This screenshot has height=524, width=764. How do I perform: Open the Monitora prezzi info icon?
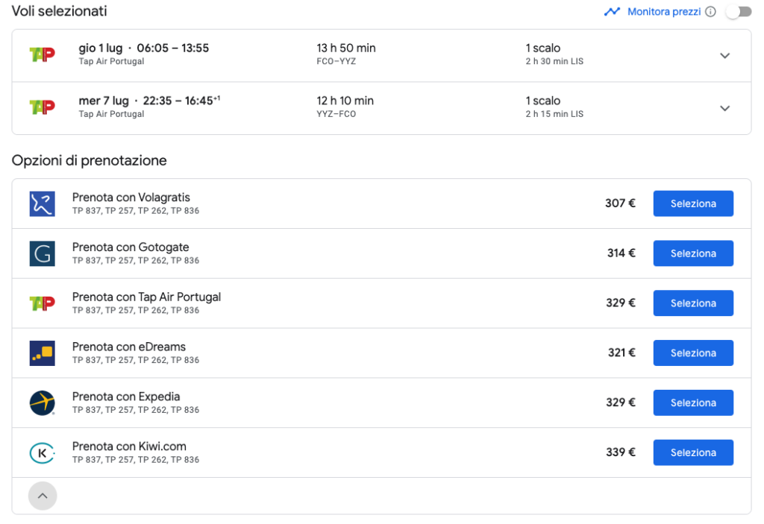[710, 12]
